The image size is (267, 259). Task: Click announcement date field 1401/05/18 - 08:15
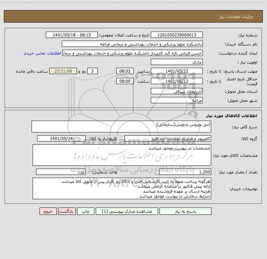click(x=72, y=35)
